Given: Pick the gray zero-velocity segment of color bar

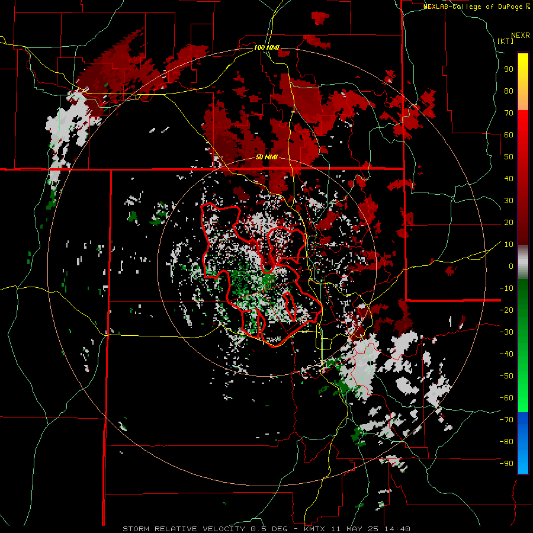Looking at the screenshot, I should click(523, 262).
